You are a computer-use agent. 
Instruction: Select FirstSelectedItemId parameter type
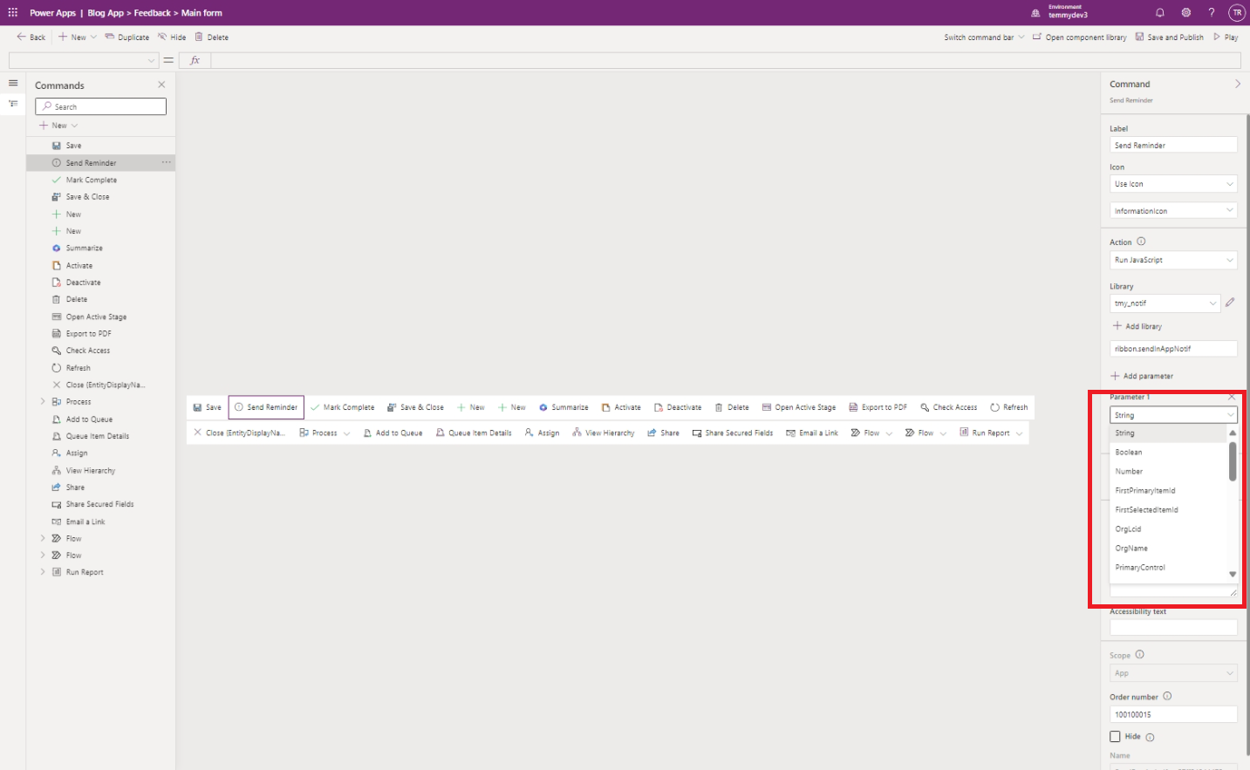pyautogui.click(x=1169, y=509)
